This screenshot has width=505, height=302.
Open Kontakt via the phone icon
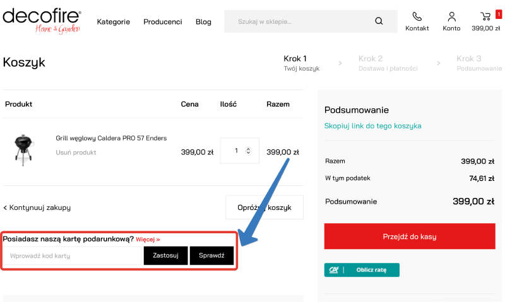coord(417,16)
